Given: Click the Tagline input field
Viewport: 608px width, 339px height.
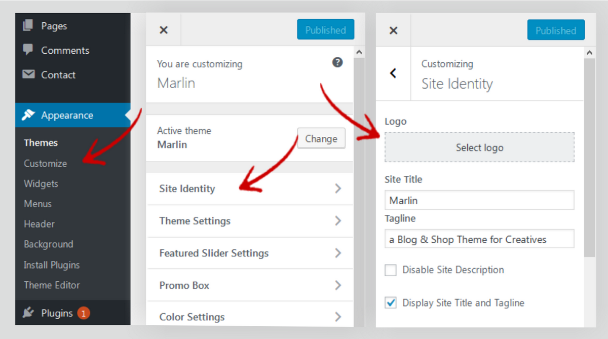Looking at the screenshot, I should coord(479,239).
